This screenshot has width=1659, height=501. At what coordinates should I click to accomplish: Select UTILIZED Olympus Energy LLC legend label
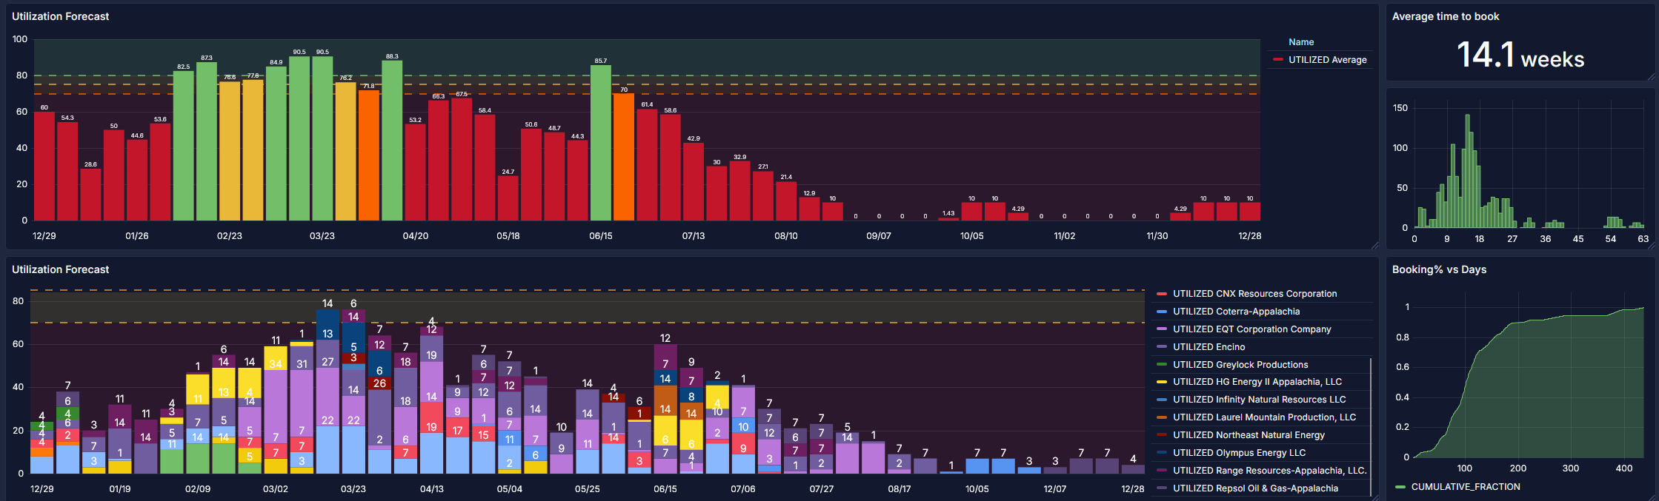point(1260,453)
